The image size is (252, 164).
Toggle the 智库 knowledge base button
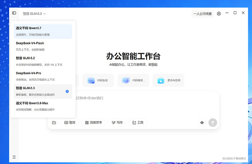click(70, 123)
